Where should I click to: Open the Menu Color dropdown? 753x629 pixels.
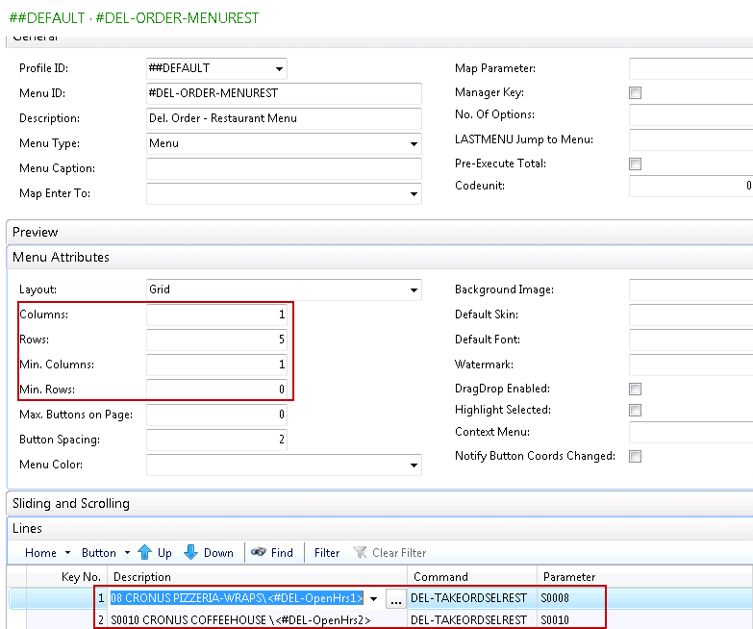tap(414, 465)
